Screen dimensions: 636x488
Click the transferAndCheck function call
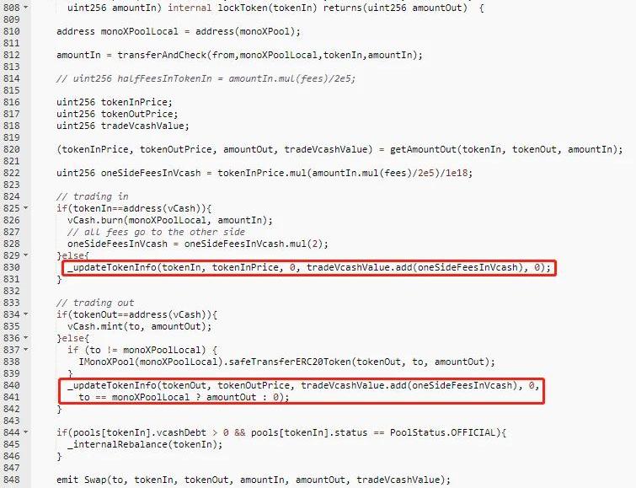(162, 55)
